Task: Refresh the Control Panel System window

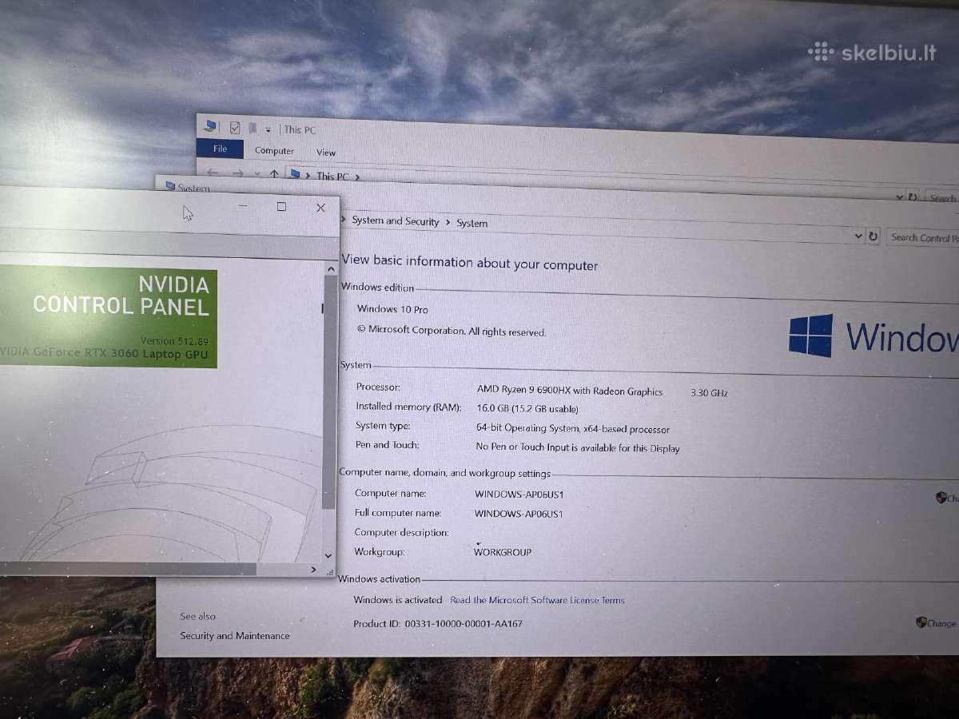Action: (873, 236)
